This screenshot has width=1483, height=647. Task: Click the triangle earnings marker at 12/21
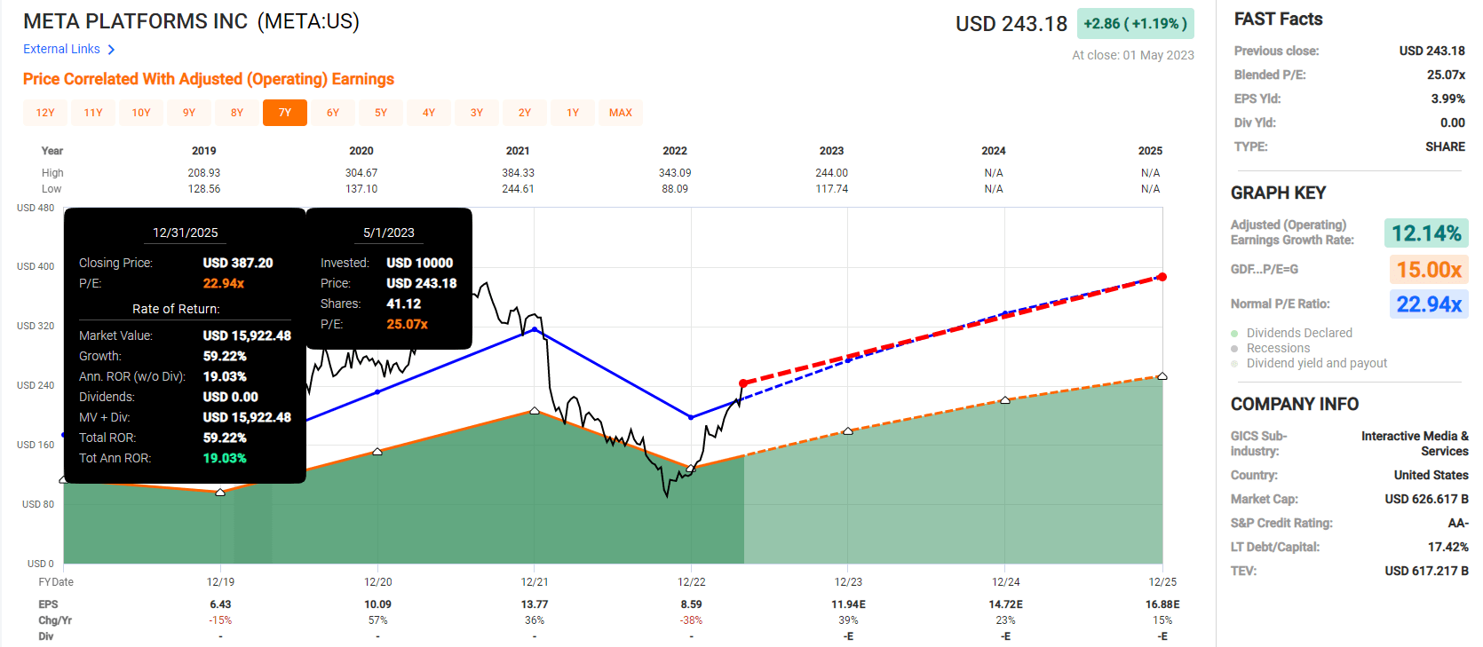click(535, 411)
